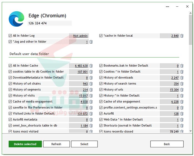194x156 pixels.
Task: Uncheck Web Data-* in folder Default
Action: pyautogui.click(x=101, y=120)
